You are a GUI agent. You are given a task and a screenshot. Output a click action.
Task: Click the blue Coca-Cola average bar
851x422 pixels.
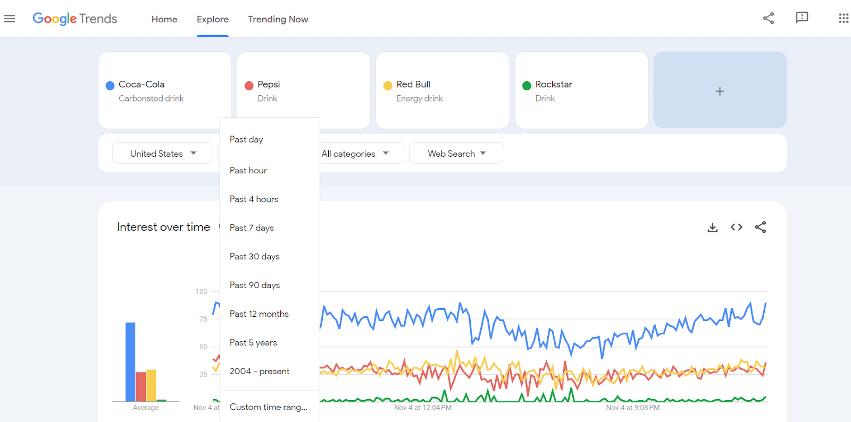[x=130, y=362]
